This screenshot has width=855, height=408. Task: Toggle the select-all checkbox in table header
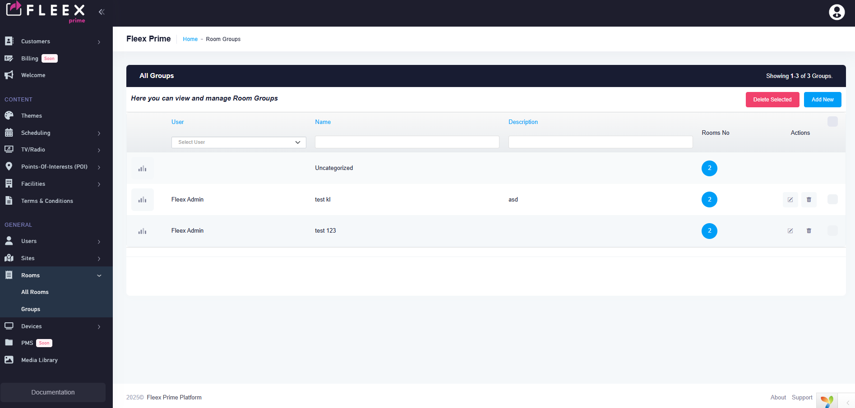[832, 122]
